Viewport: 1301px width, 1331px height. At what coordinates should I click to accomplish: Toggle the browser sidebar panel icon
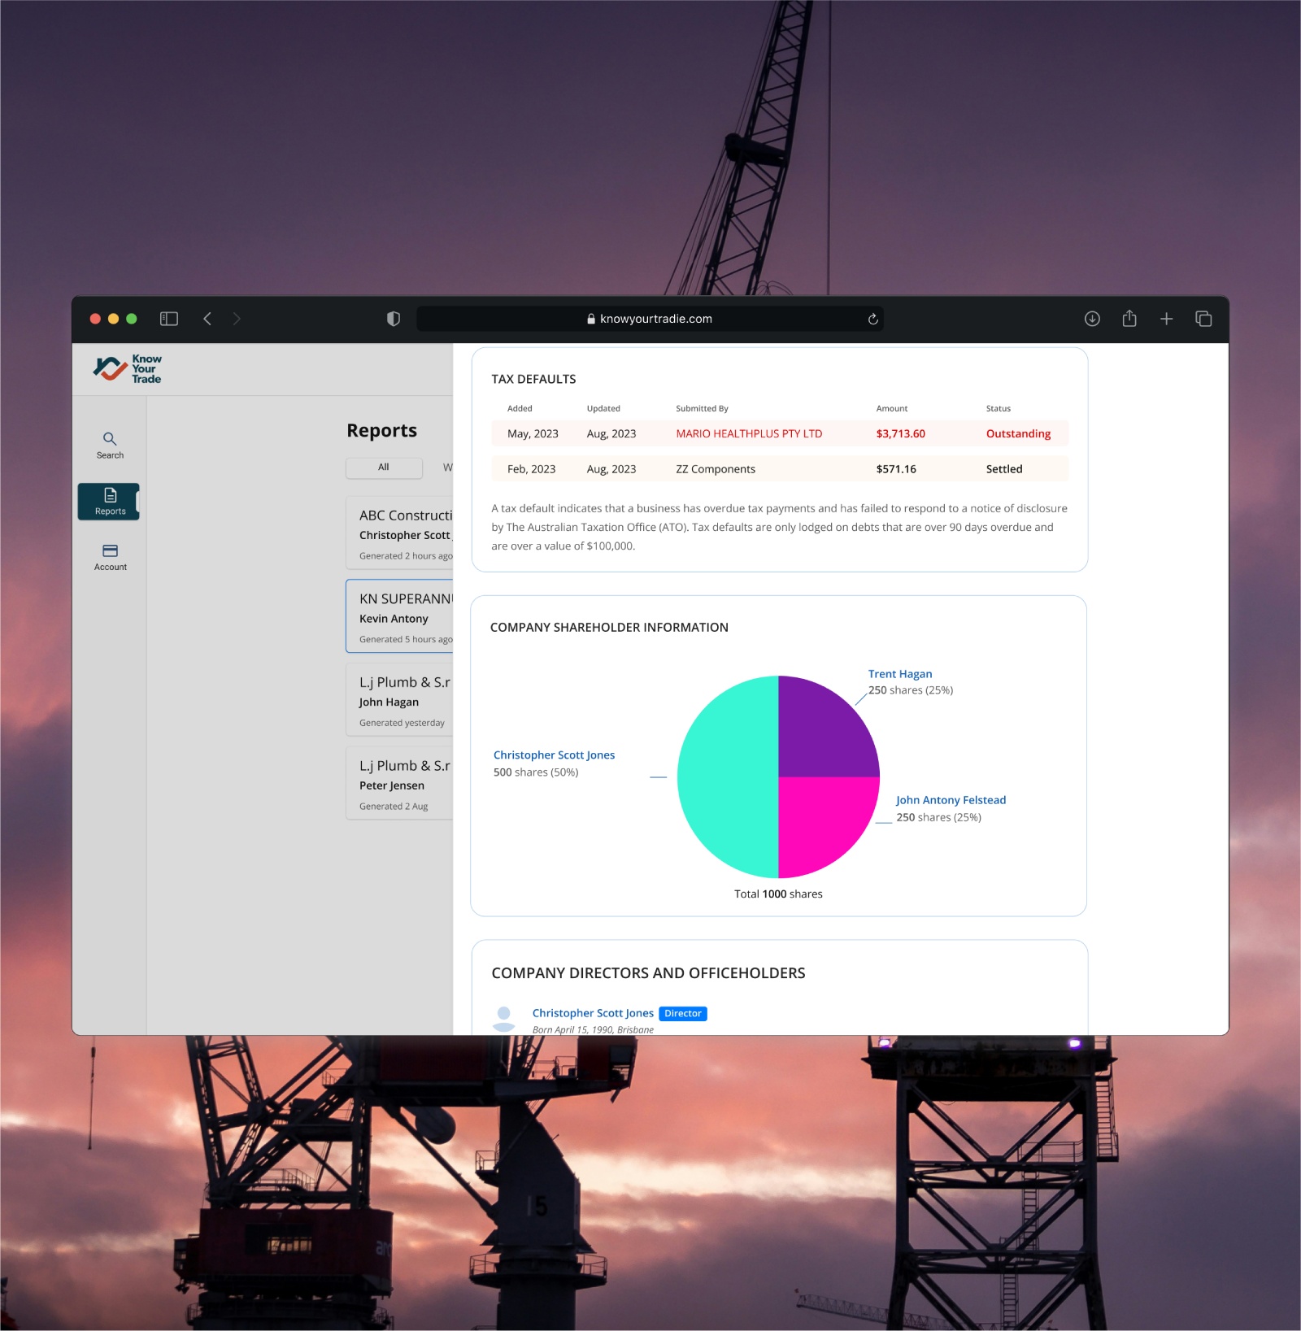(169, 319)
